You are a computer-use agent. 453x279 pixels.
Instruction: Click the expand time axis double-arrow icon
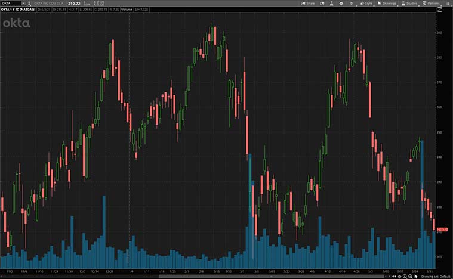(394, 277)
